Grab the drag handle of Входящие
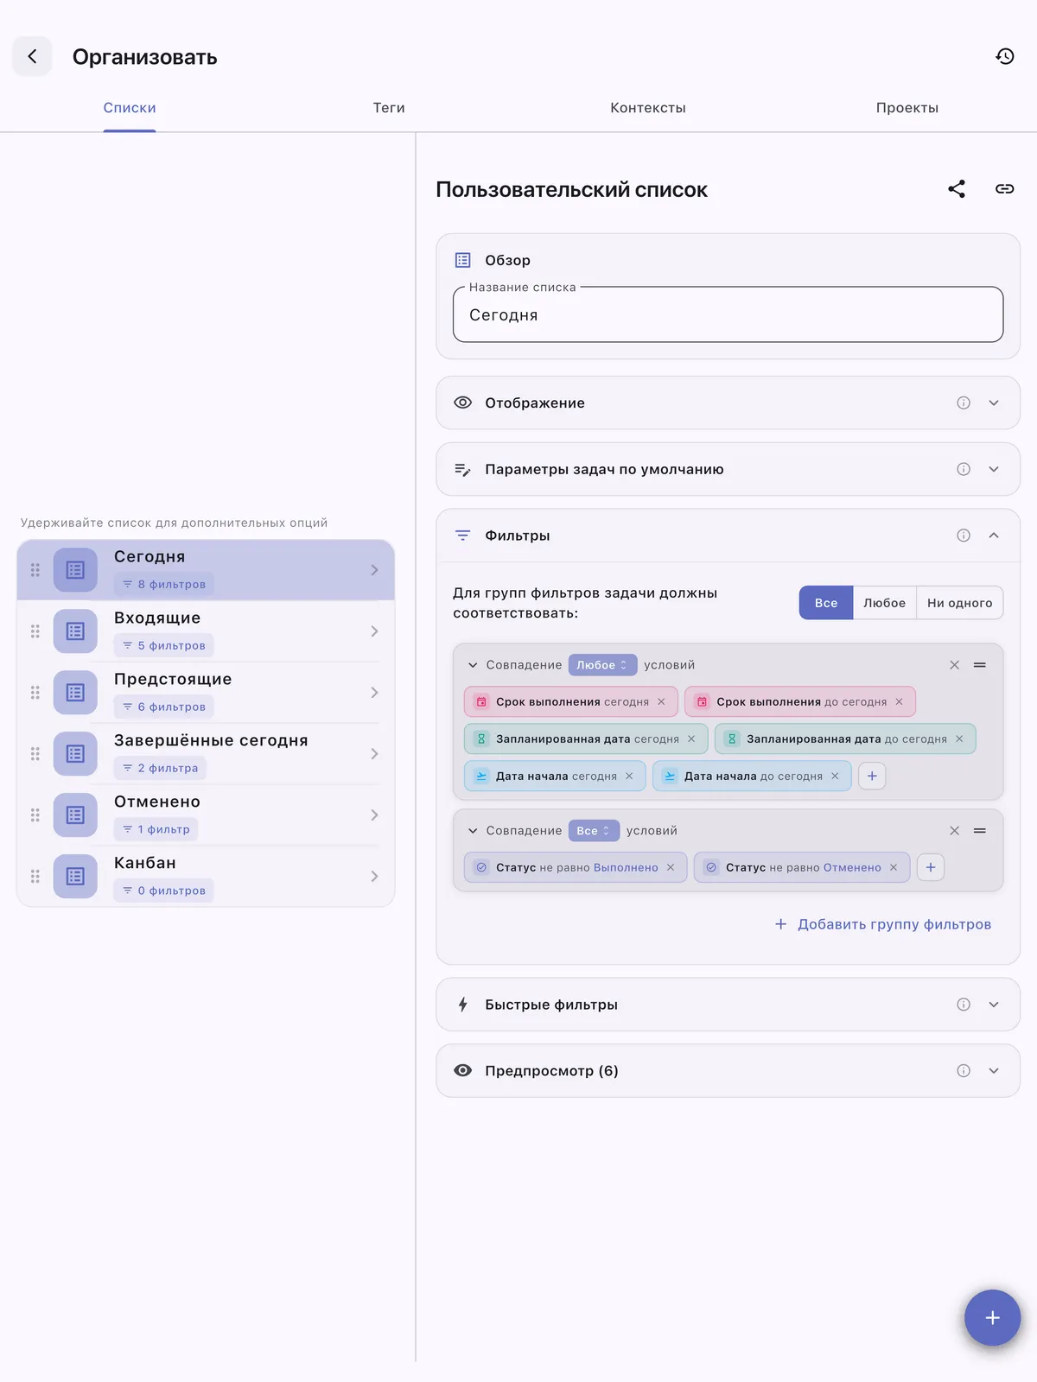The width and height of the screenshot is (1037, 1382). pos(35,631)
